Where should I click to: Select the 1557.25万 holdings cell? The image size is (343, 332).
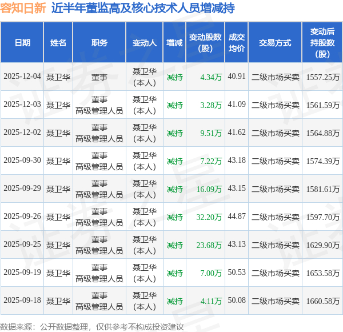click(322, 77)
